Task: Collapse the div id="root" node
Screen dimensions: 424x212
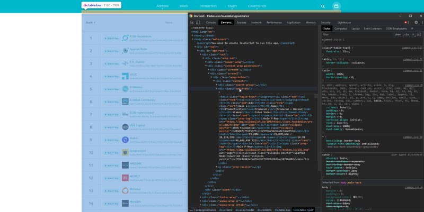Action: (195, 47)
